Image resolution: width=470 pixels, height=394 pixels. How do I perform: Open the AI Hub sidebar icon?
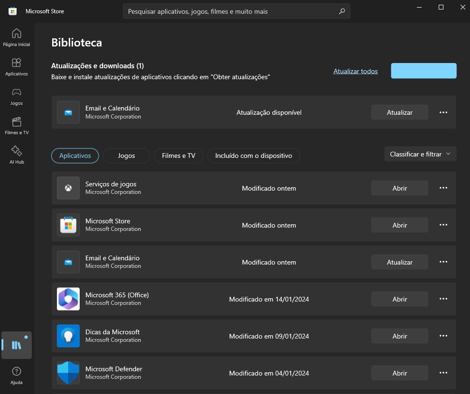tap(17, 155)
